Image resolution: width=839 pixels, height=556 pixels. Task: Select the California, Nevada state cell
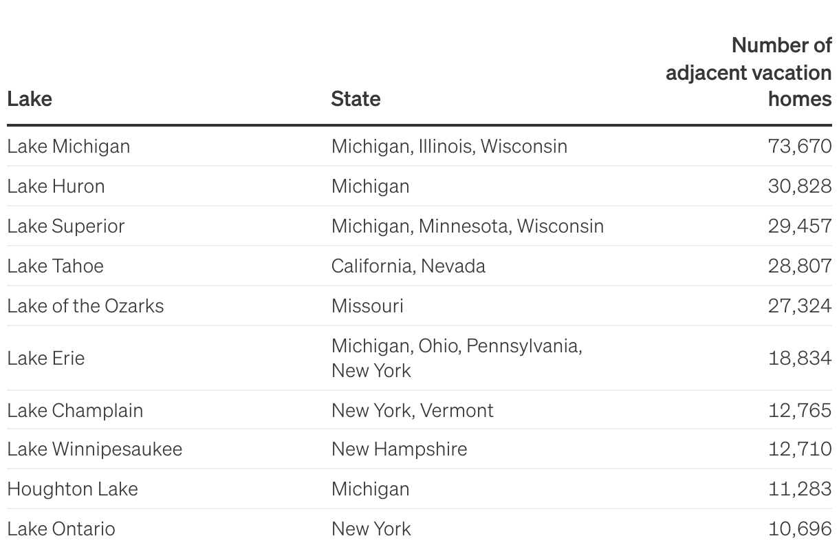click(x=408, y=266)
